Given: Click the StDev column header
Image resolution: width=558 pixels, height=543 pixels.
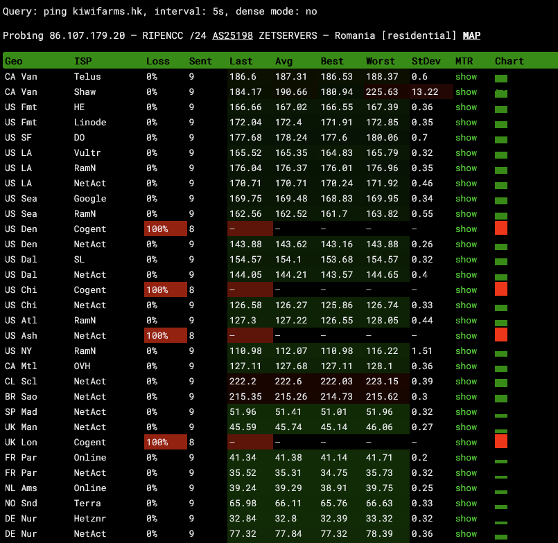Looking at the screenshot, I should [426, 61].
